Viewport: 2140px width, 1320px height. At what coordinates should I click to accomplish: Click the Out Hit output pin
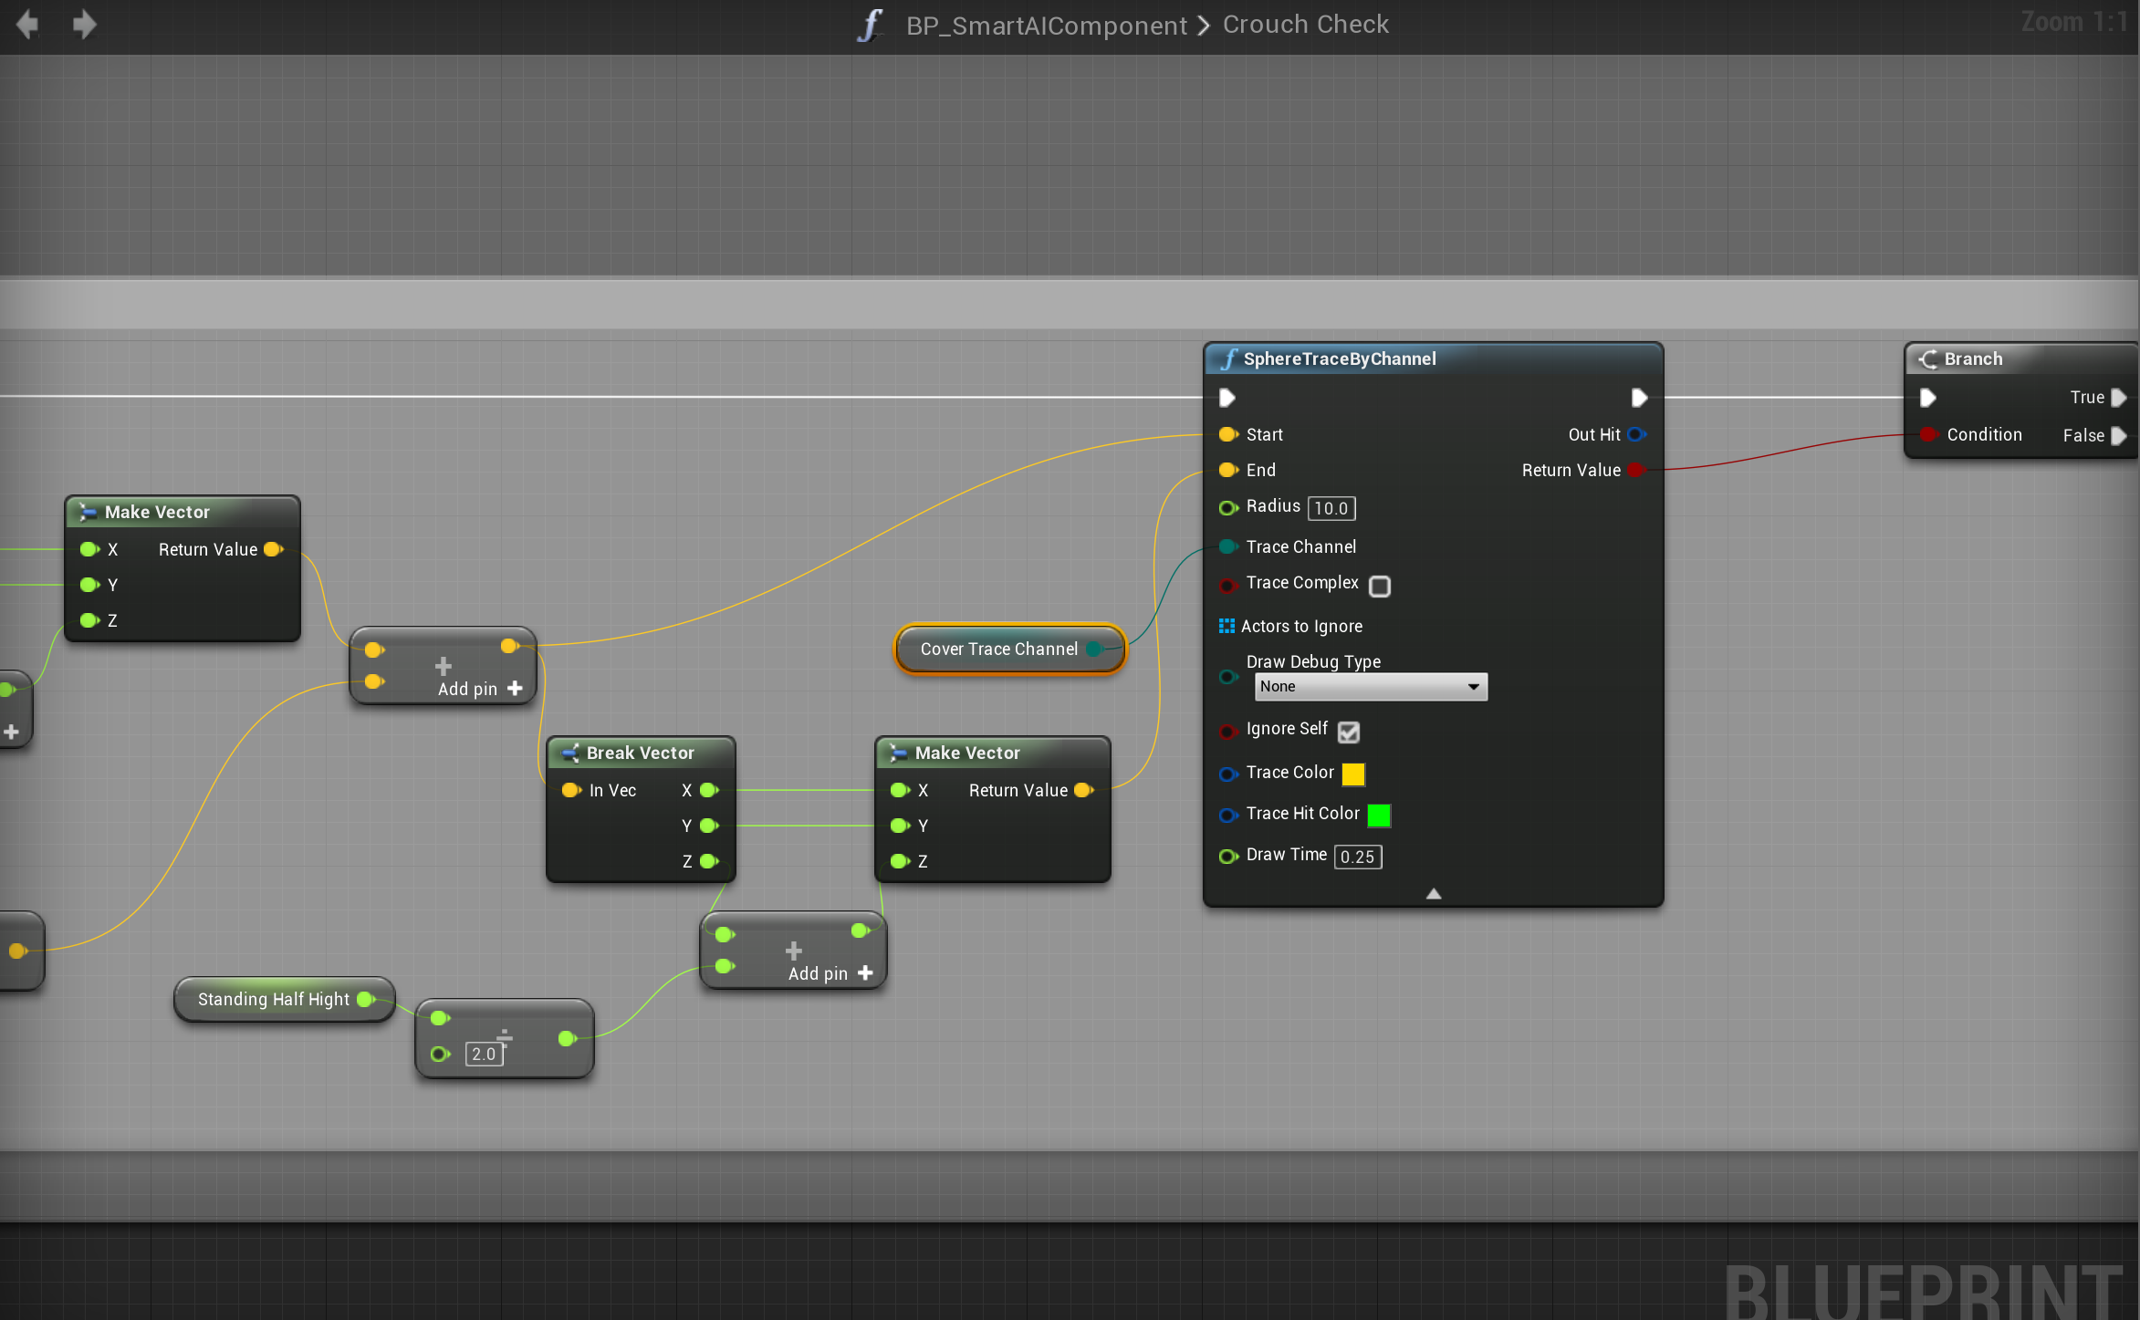pos(1637,435)
